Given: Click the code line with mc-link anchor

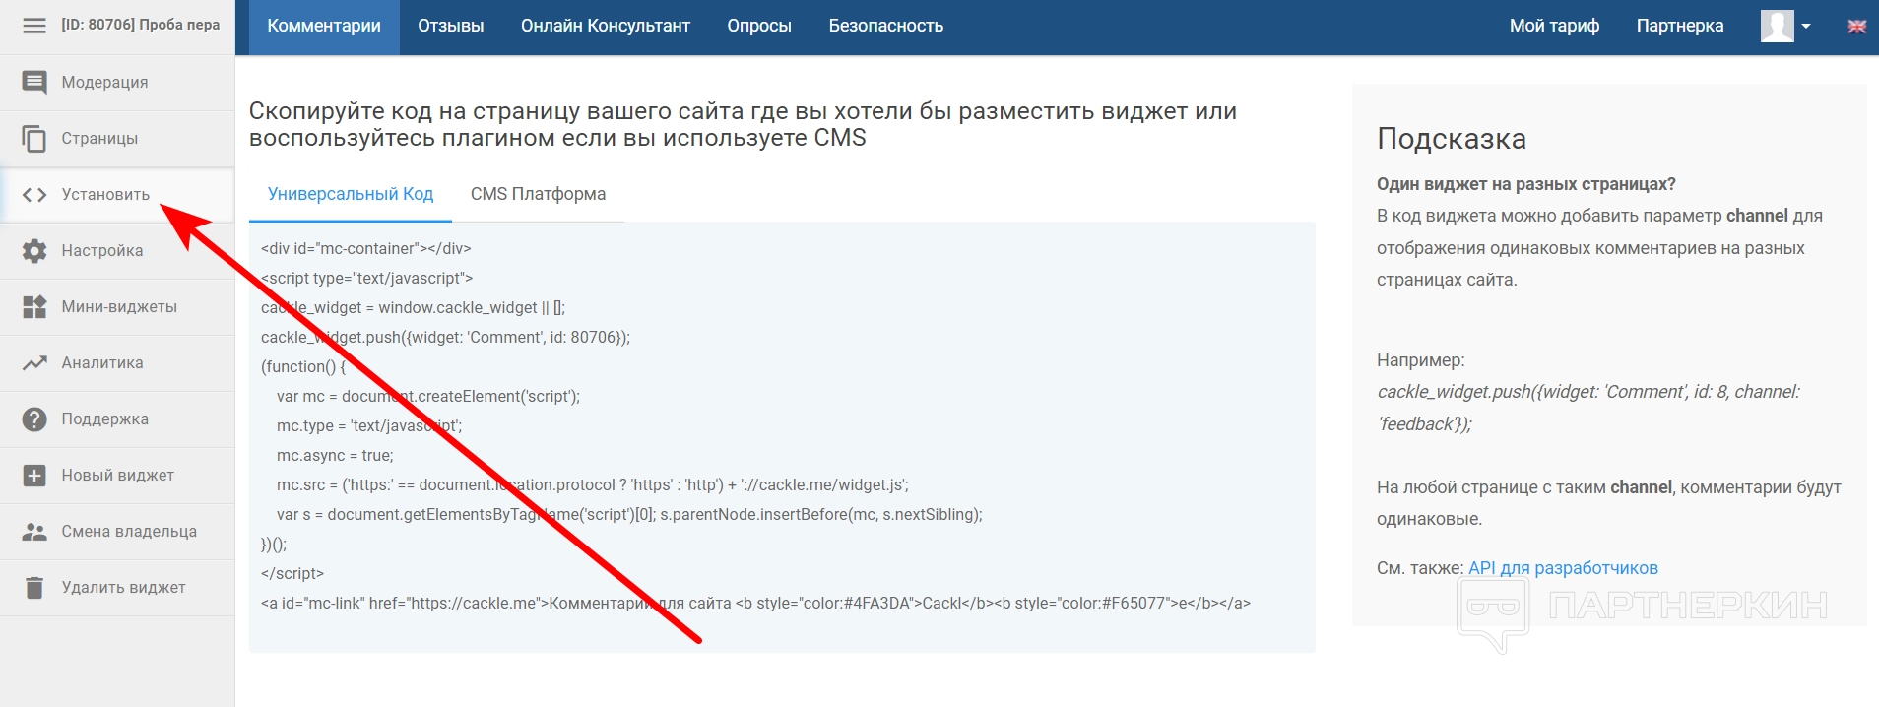Looking at the screenshot, I should 755,604.
